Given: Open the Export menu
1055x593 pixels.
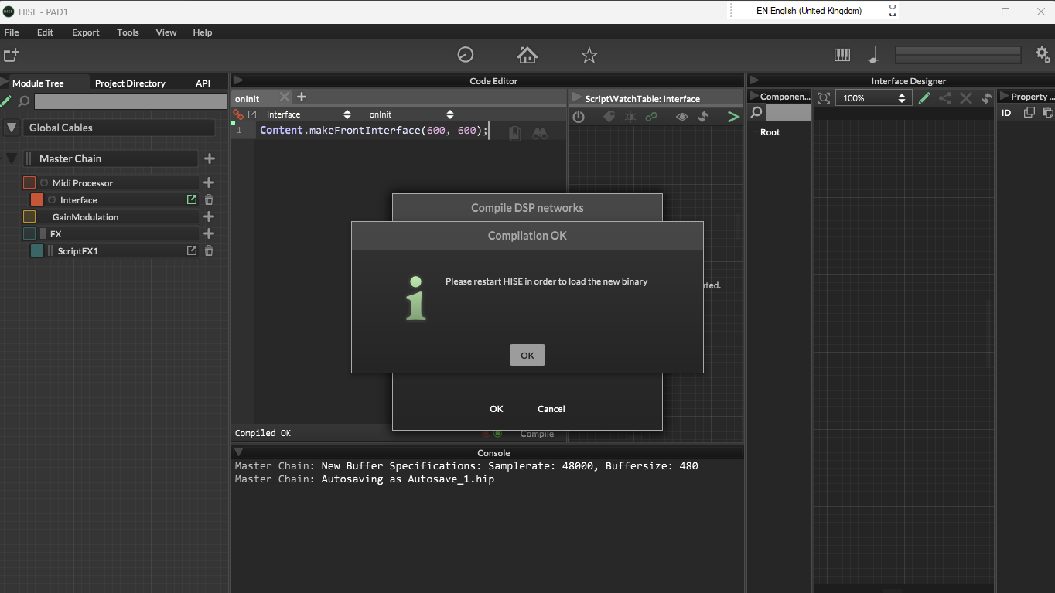Looking at the screenshot, I should click(85, 32).
